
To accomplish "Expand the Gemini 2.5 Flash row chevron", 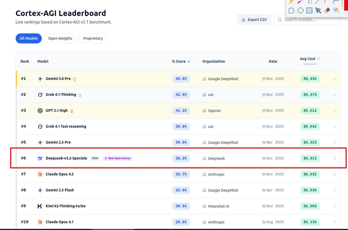I will click(x=334, y=190).
